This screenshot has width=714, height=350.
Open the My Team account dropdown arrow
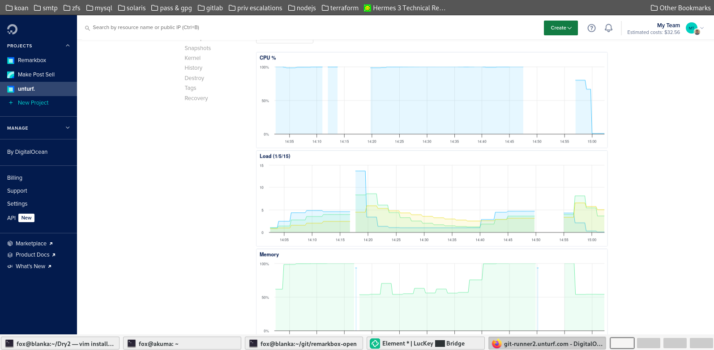pos(702,28)
